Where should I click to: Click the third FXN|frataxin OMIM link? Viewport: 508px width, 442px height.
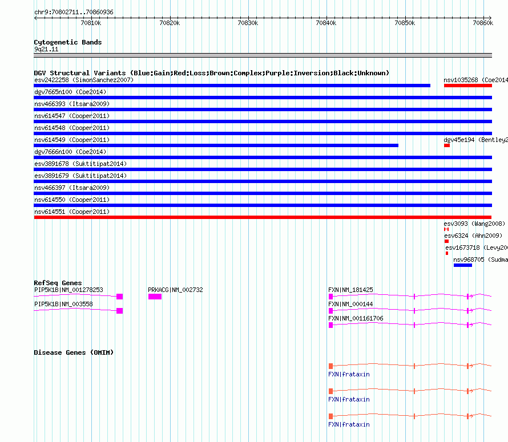349,424
